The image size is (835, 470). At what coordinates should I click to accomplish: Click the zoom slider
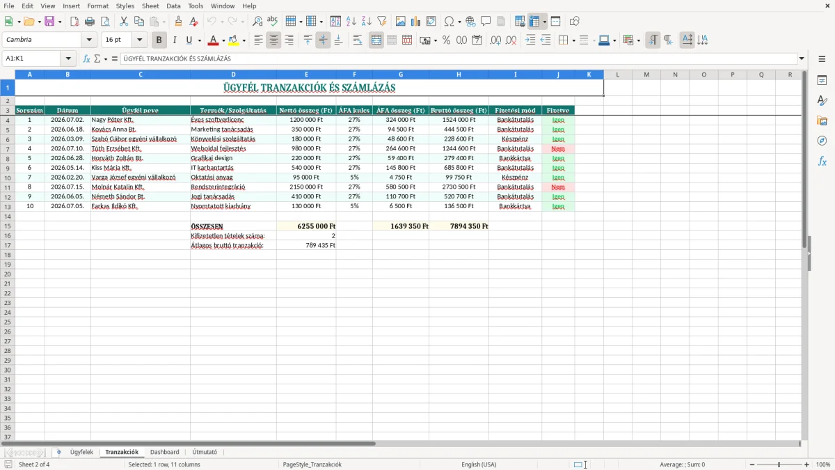coord(779,464)
